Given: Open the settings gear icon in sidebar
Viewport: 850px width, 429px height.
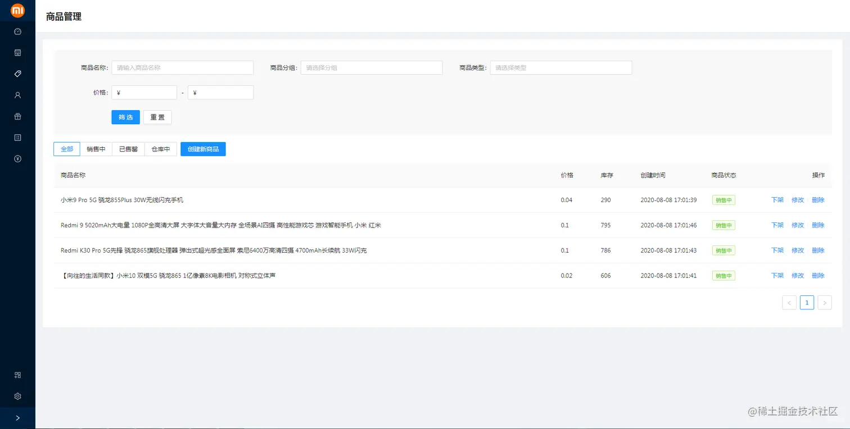Looking at the screenshot, I should pyautogui.click(x=17, y=396).
